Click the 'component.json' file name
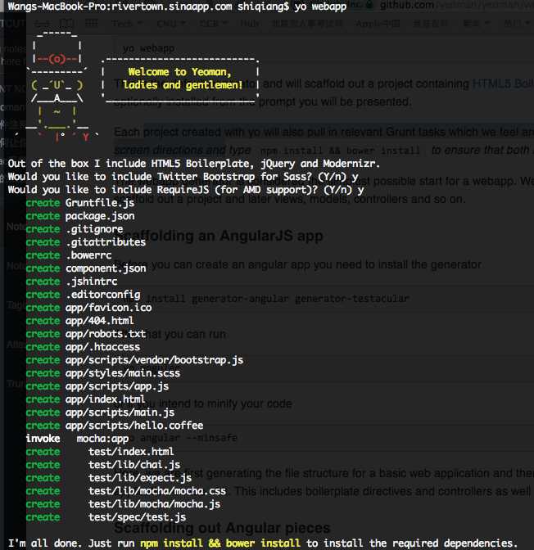This screenshot has height=550, width=534. coord(106,268)
